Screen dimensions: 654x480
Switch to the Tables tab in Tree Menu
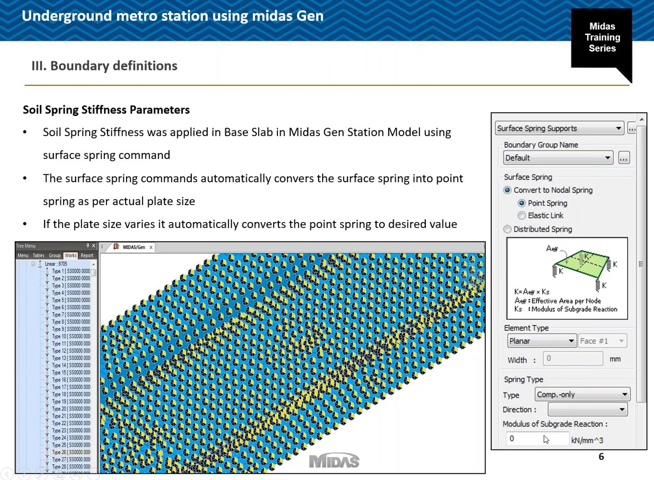click(x=38, y=255)
